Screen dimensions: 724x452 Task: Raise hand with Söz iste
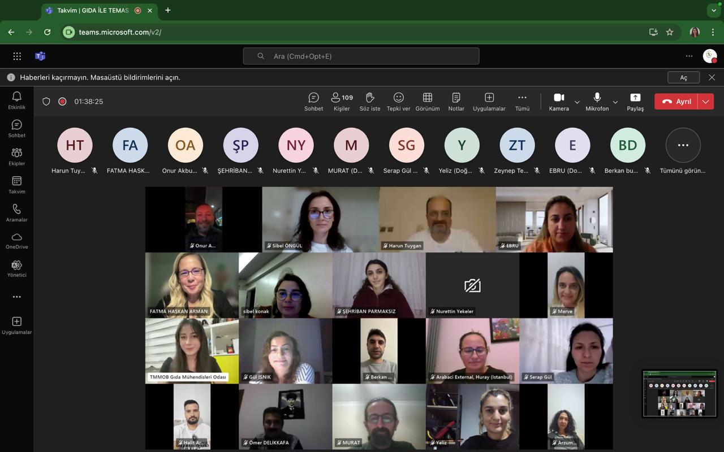tap(370, 101)
